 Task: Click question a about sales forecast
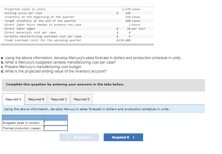(91, 58)
